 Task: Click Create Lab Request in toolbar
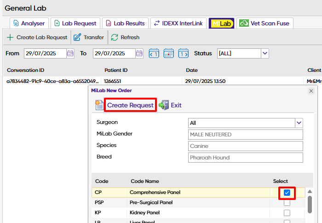(x=37, y=37)
